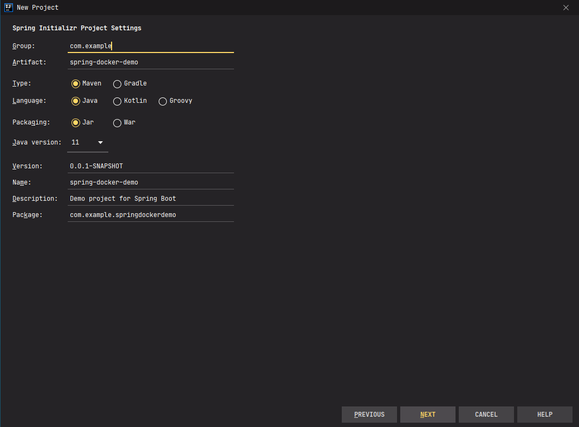The height and width of the screenshot is (427, 579).
Task: Close the New Project dialog
Action: pos(565,8)
